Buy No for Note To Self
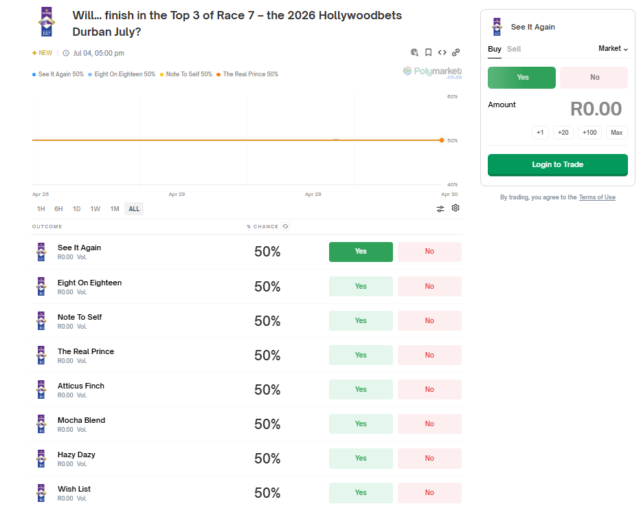The height and width of the screenshot is (515, 641). (429, 320)
